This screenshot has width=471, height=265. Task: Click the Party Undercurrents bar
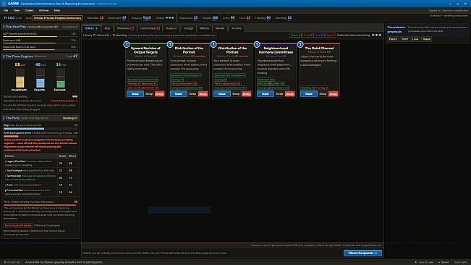pos(41,205)
